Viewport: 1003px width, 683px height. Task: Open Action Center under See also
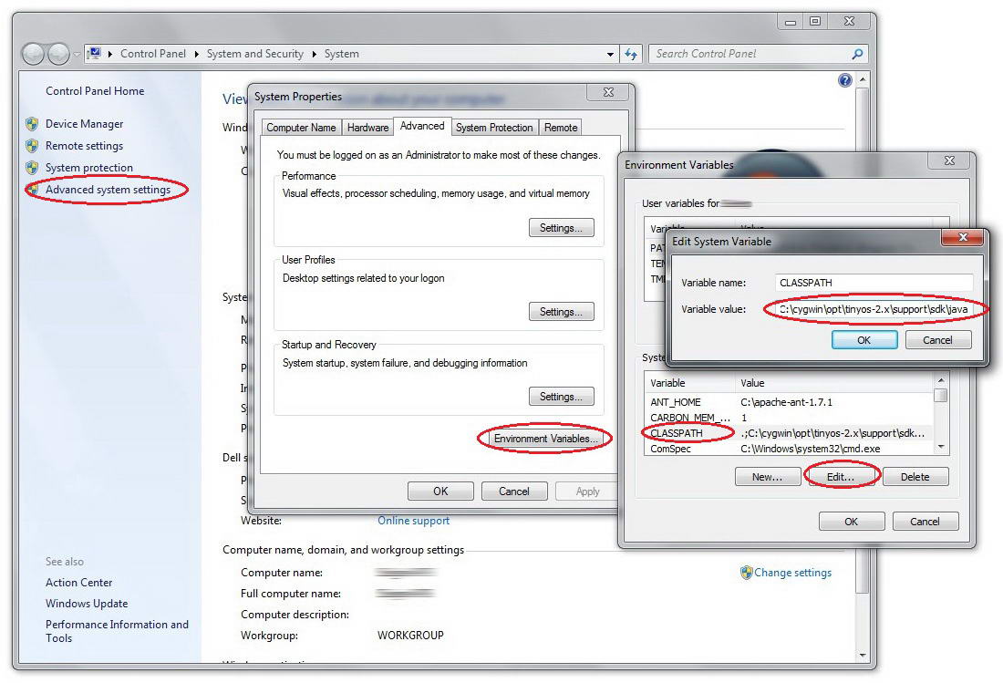(78, 583)
